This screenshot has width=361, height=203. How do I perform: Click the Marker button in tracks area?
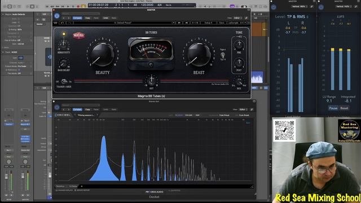click(x=39, y=24)
